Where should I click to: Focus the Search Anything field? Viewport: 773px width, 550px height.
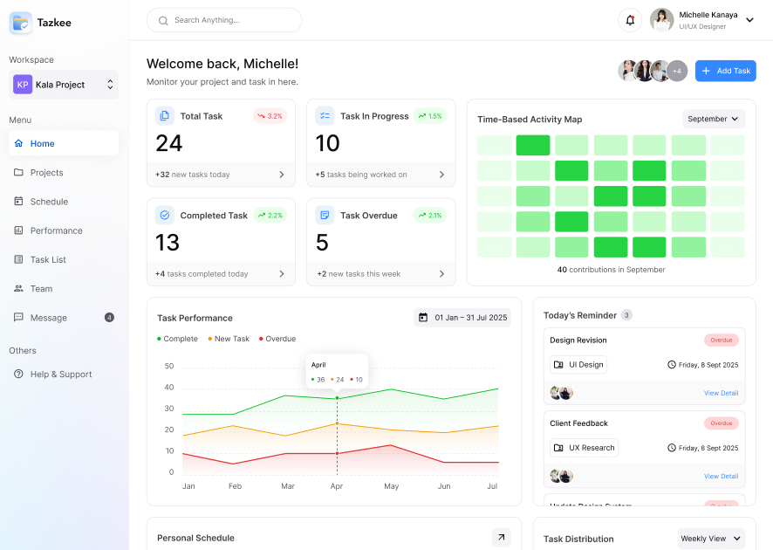[224, 20]
